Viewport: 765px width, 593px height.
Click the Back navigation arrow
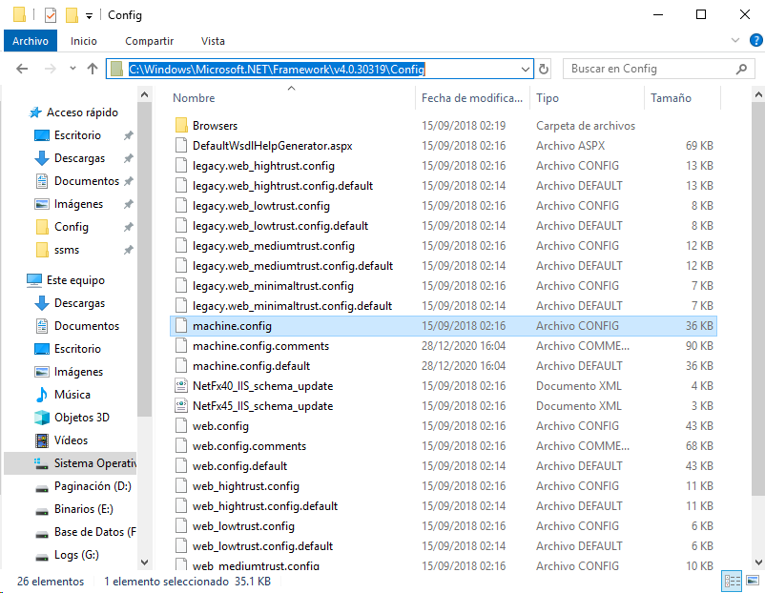pos(22,69)
